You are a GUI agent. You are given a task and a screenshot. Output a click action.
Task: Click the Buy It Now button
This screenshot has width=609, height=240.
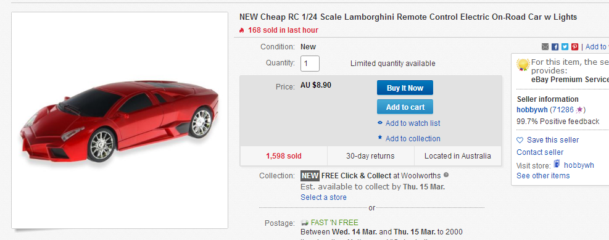click(405, 88)
